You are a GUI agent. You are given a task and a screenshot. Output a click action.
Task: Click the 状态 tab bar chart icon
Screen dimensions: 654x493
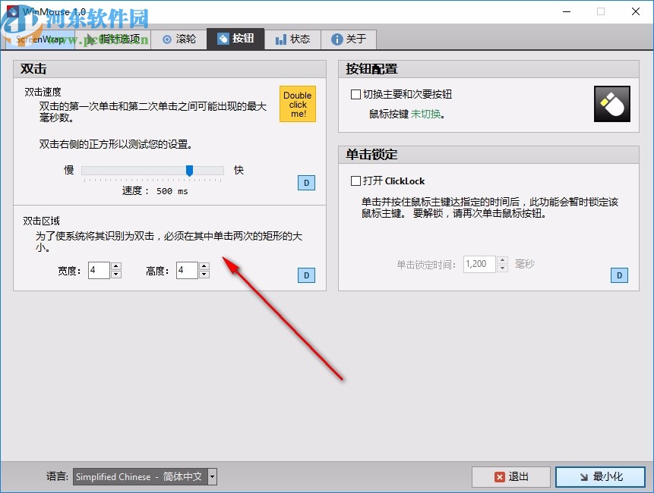tap(281, 39)
